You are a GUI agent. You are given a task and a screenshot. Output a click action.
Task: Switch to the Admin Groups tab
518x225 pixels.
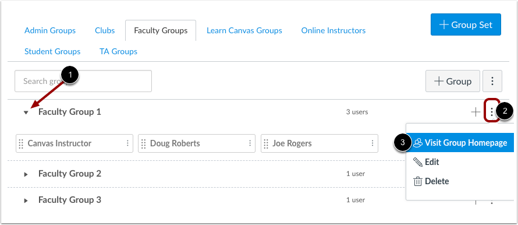tap(50, 31)
